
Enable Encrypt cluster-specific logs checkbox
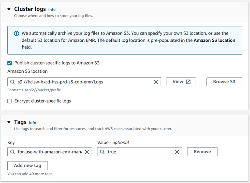point(10,101)
